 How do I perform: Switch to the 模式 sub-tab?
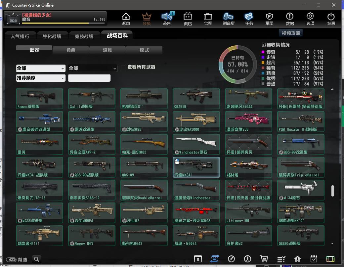coord(144,50)
